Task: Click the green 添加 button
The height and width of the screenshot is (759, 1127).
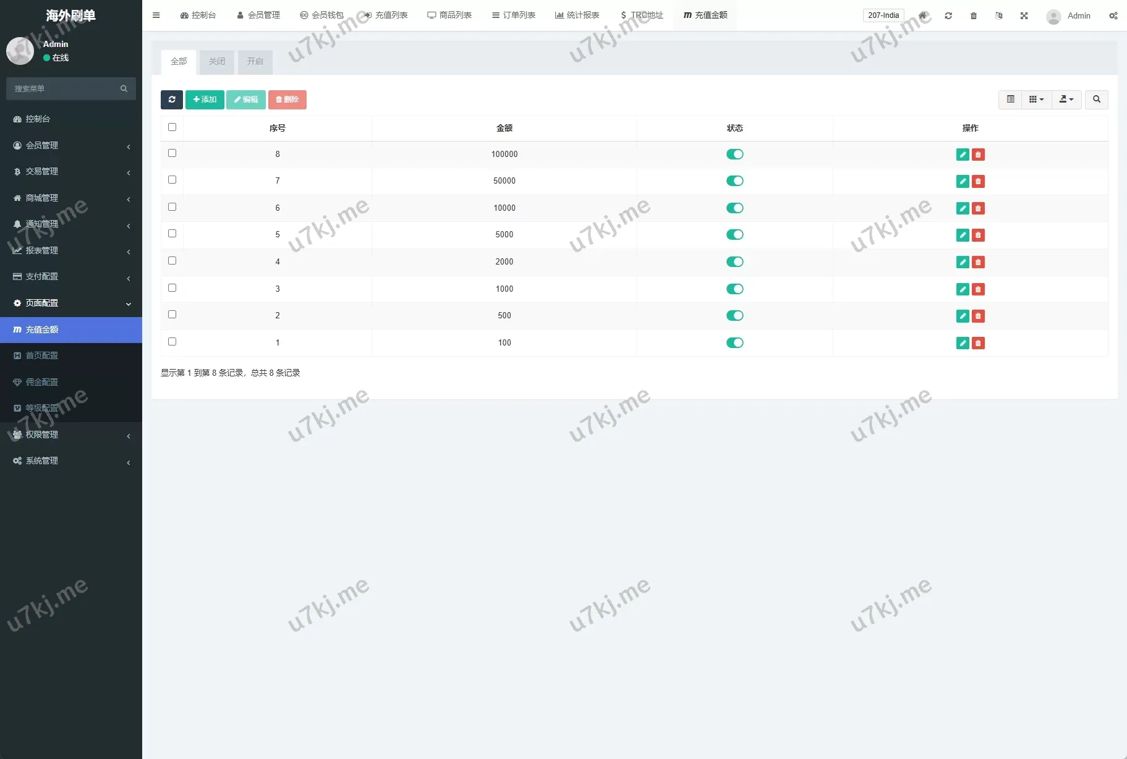Action: coord(205,100)
